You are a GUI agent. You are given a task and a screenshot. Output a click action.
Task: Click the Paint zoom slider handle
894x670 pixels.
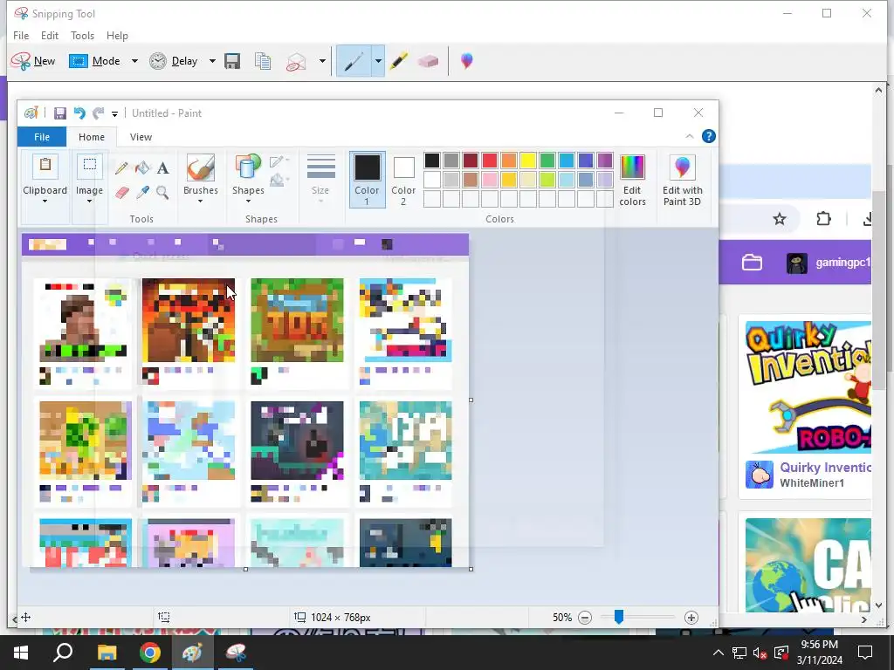coord(619,617)
